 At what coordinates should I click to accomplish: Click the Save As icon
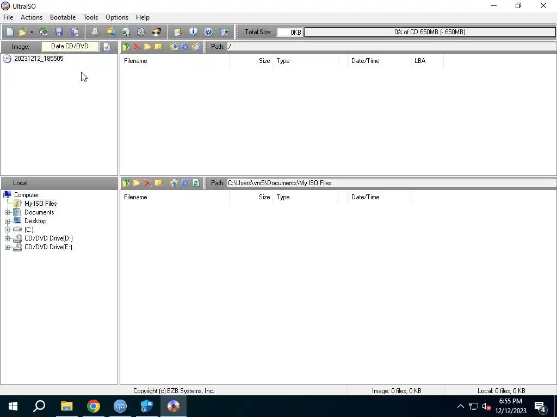pyautogui.click(x=74, y=32)
